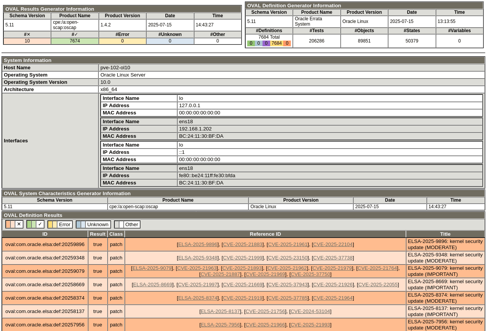Viewport: 486px width, 331px height.
Task: Click the CVE-2025-21979 link
Action: 332,268
